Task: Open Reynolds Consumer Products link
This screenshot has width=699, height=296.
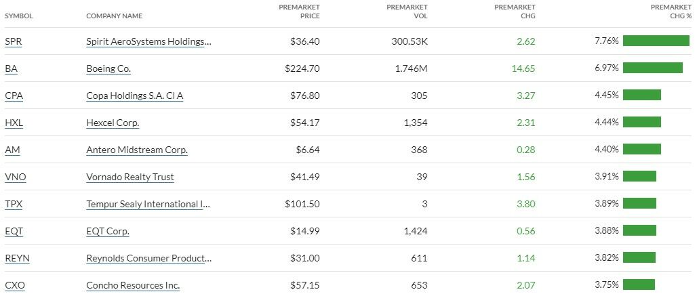Action: click(x=148, y=258)
